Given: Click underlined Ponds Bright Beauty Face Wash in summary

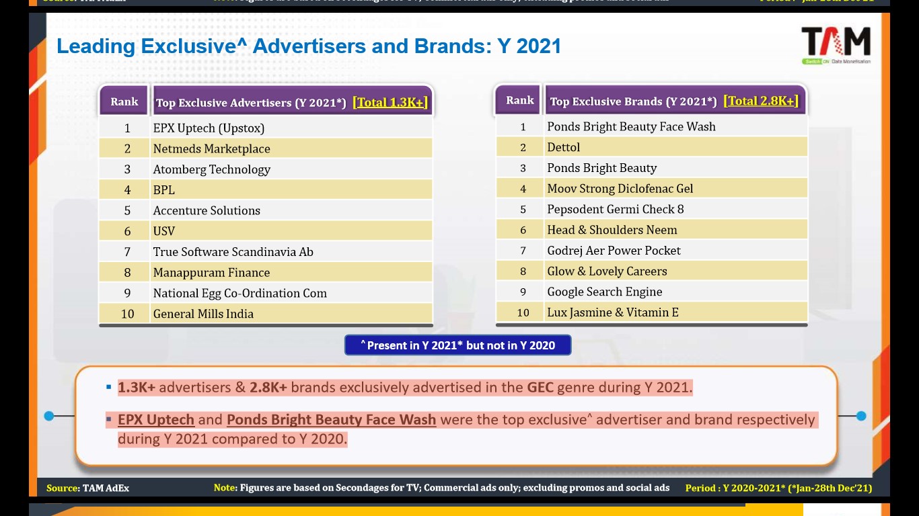Looking at the screenshot, I should coord(331,420).
